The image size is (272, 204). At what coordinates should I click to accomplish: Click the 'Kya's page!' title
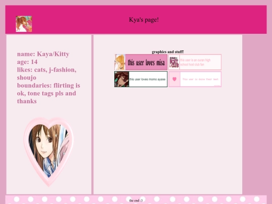(x=144, y=20)
